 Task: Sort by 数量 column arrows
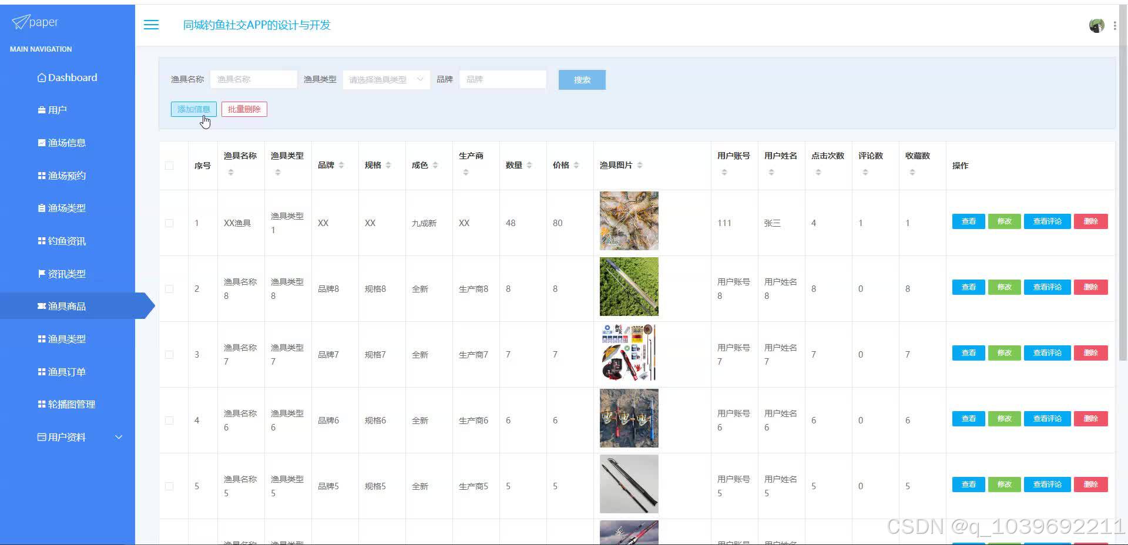click(529, 165)
